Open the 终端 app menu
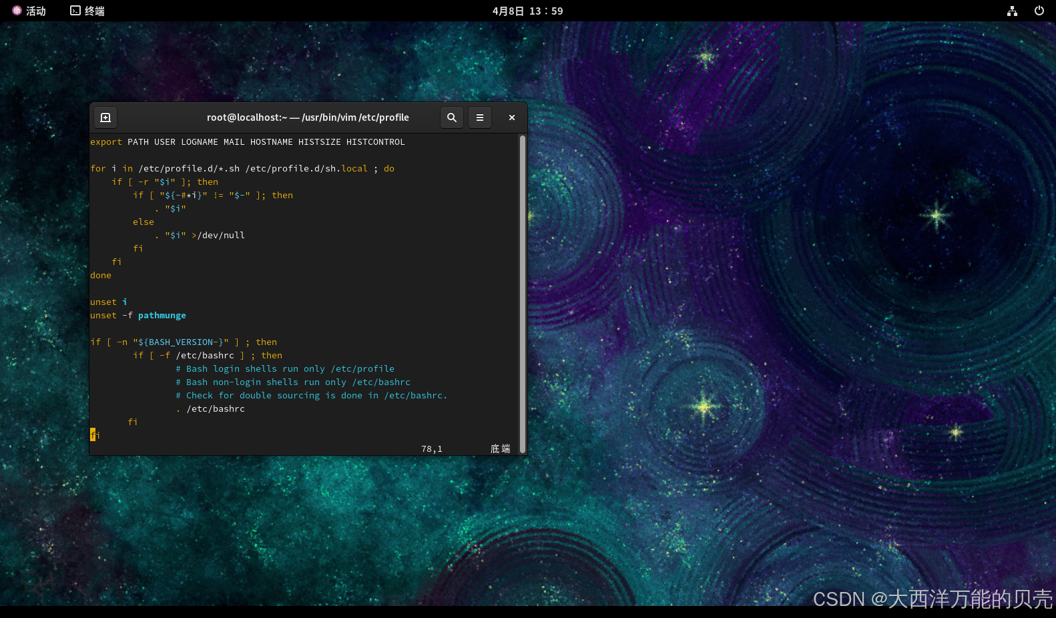This screenshot has width=1056, height=618. 87,11
